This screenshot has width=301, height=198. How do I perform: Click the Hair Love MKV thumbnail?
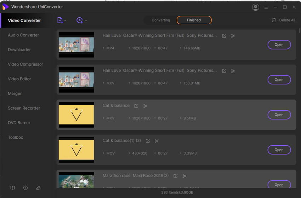pyautogui.click(x=76, y=80)
